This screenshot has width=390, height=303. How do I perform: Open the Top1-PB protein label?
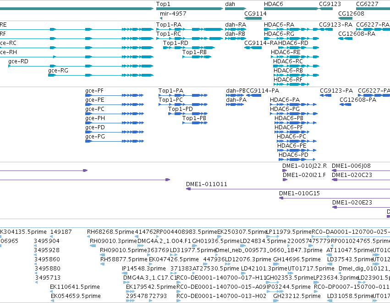pos(194,118)
